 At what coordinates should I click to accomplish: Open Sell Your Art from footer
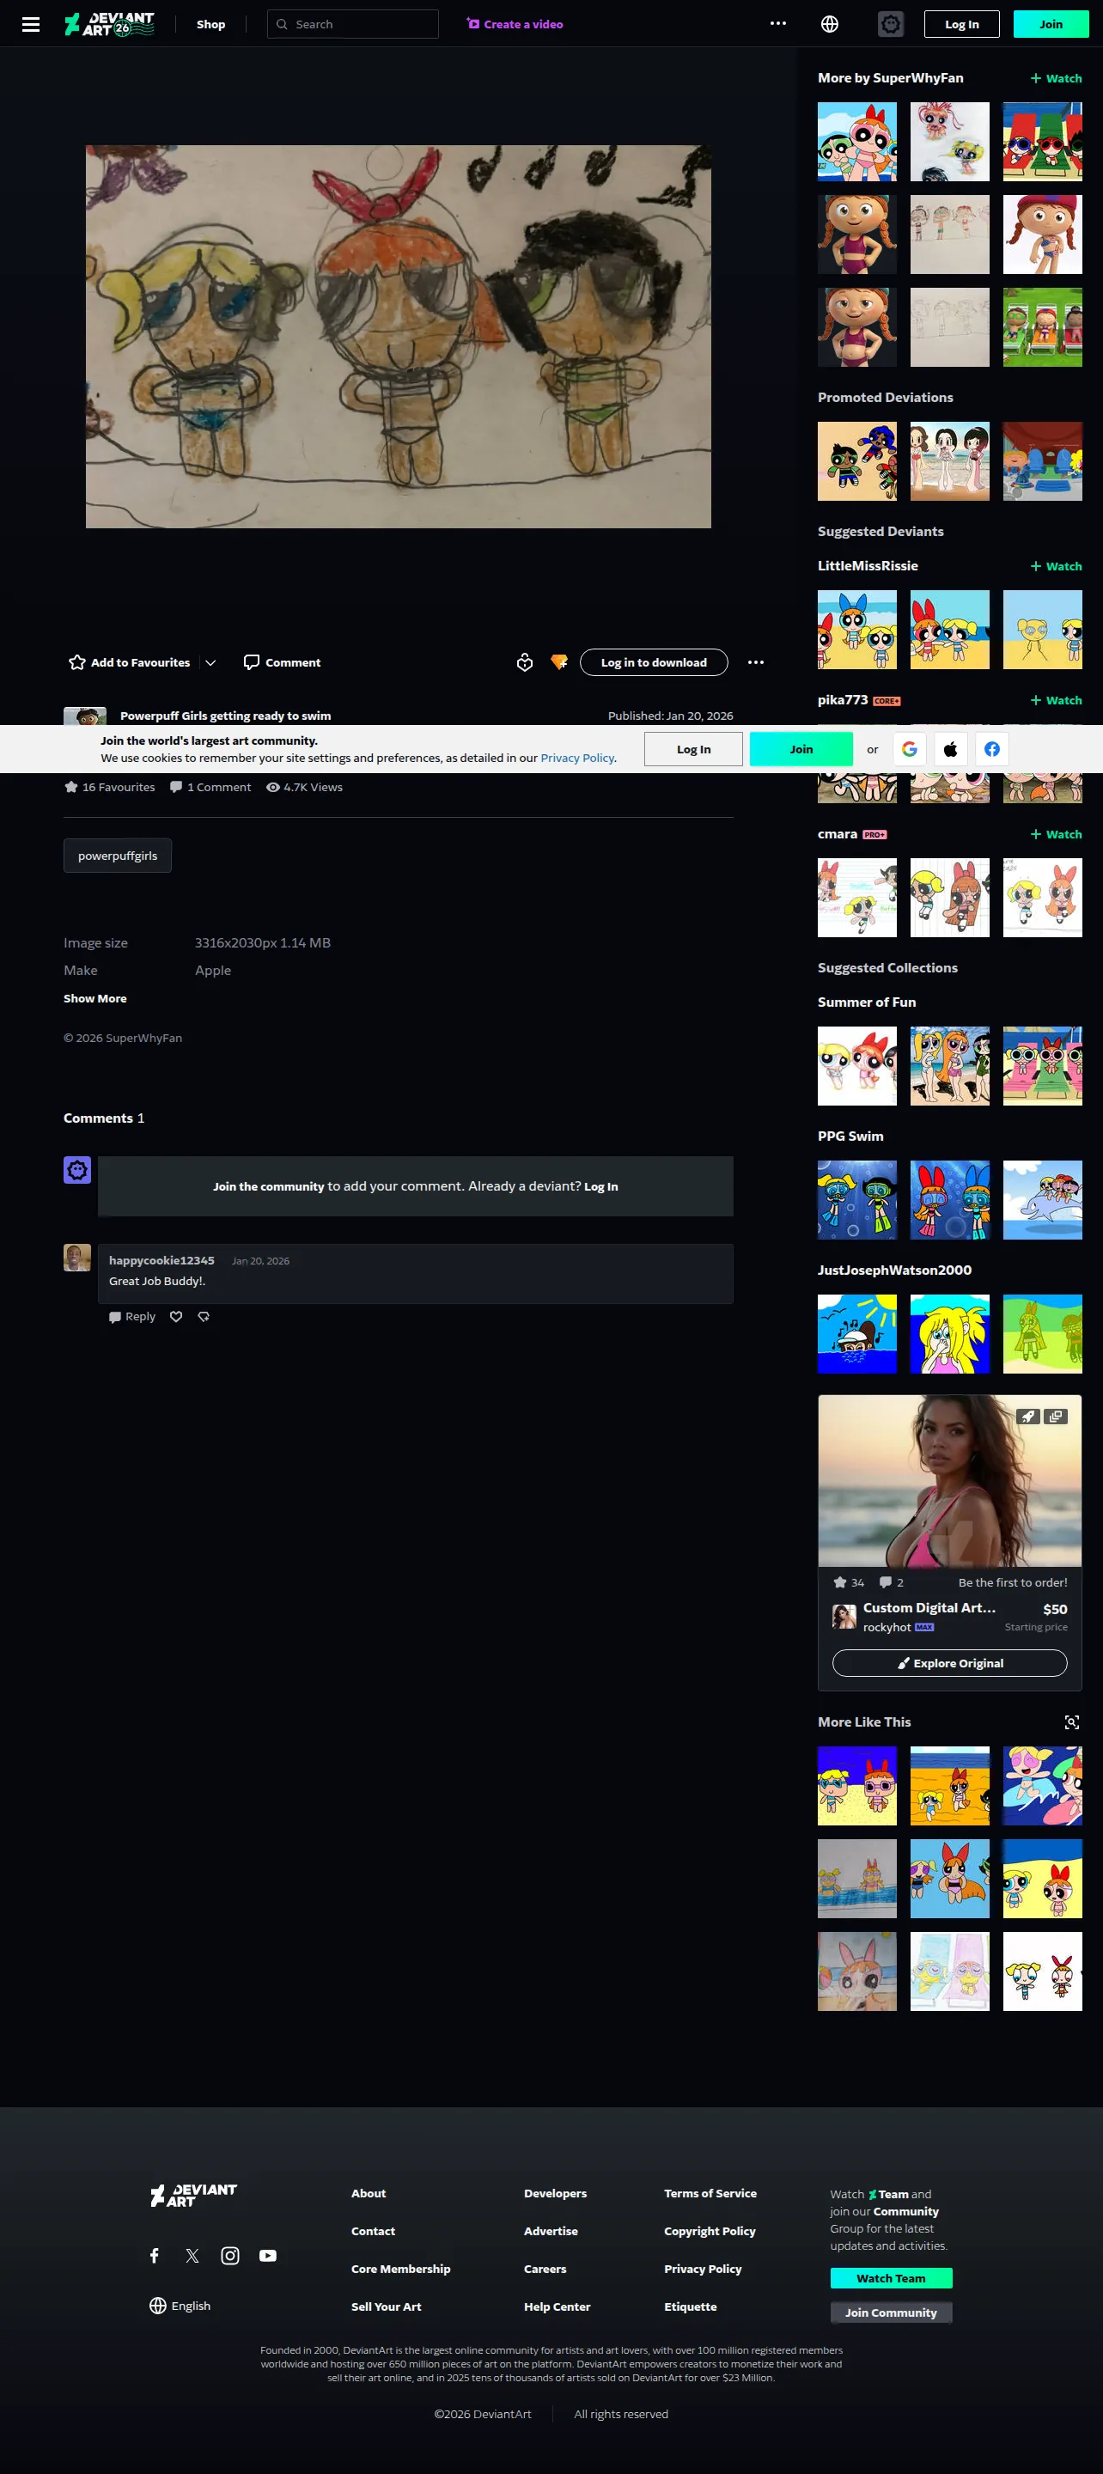pyautogui.click(x=387, y=2306)
